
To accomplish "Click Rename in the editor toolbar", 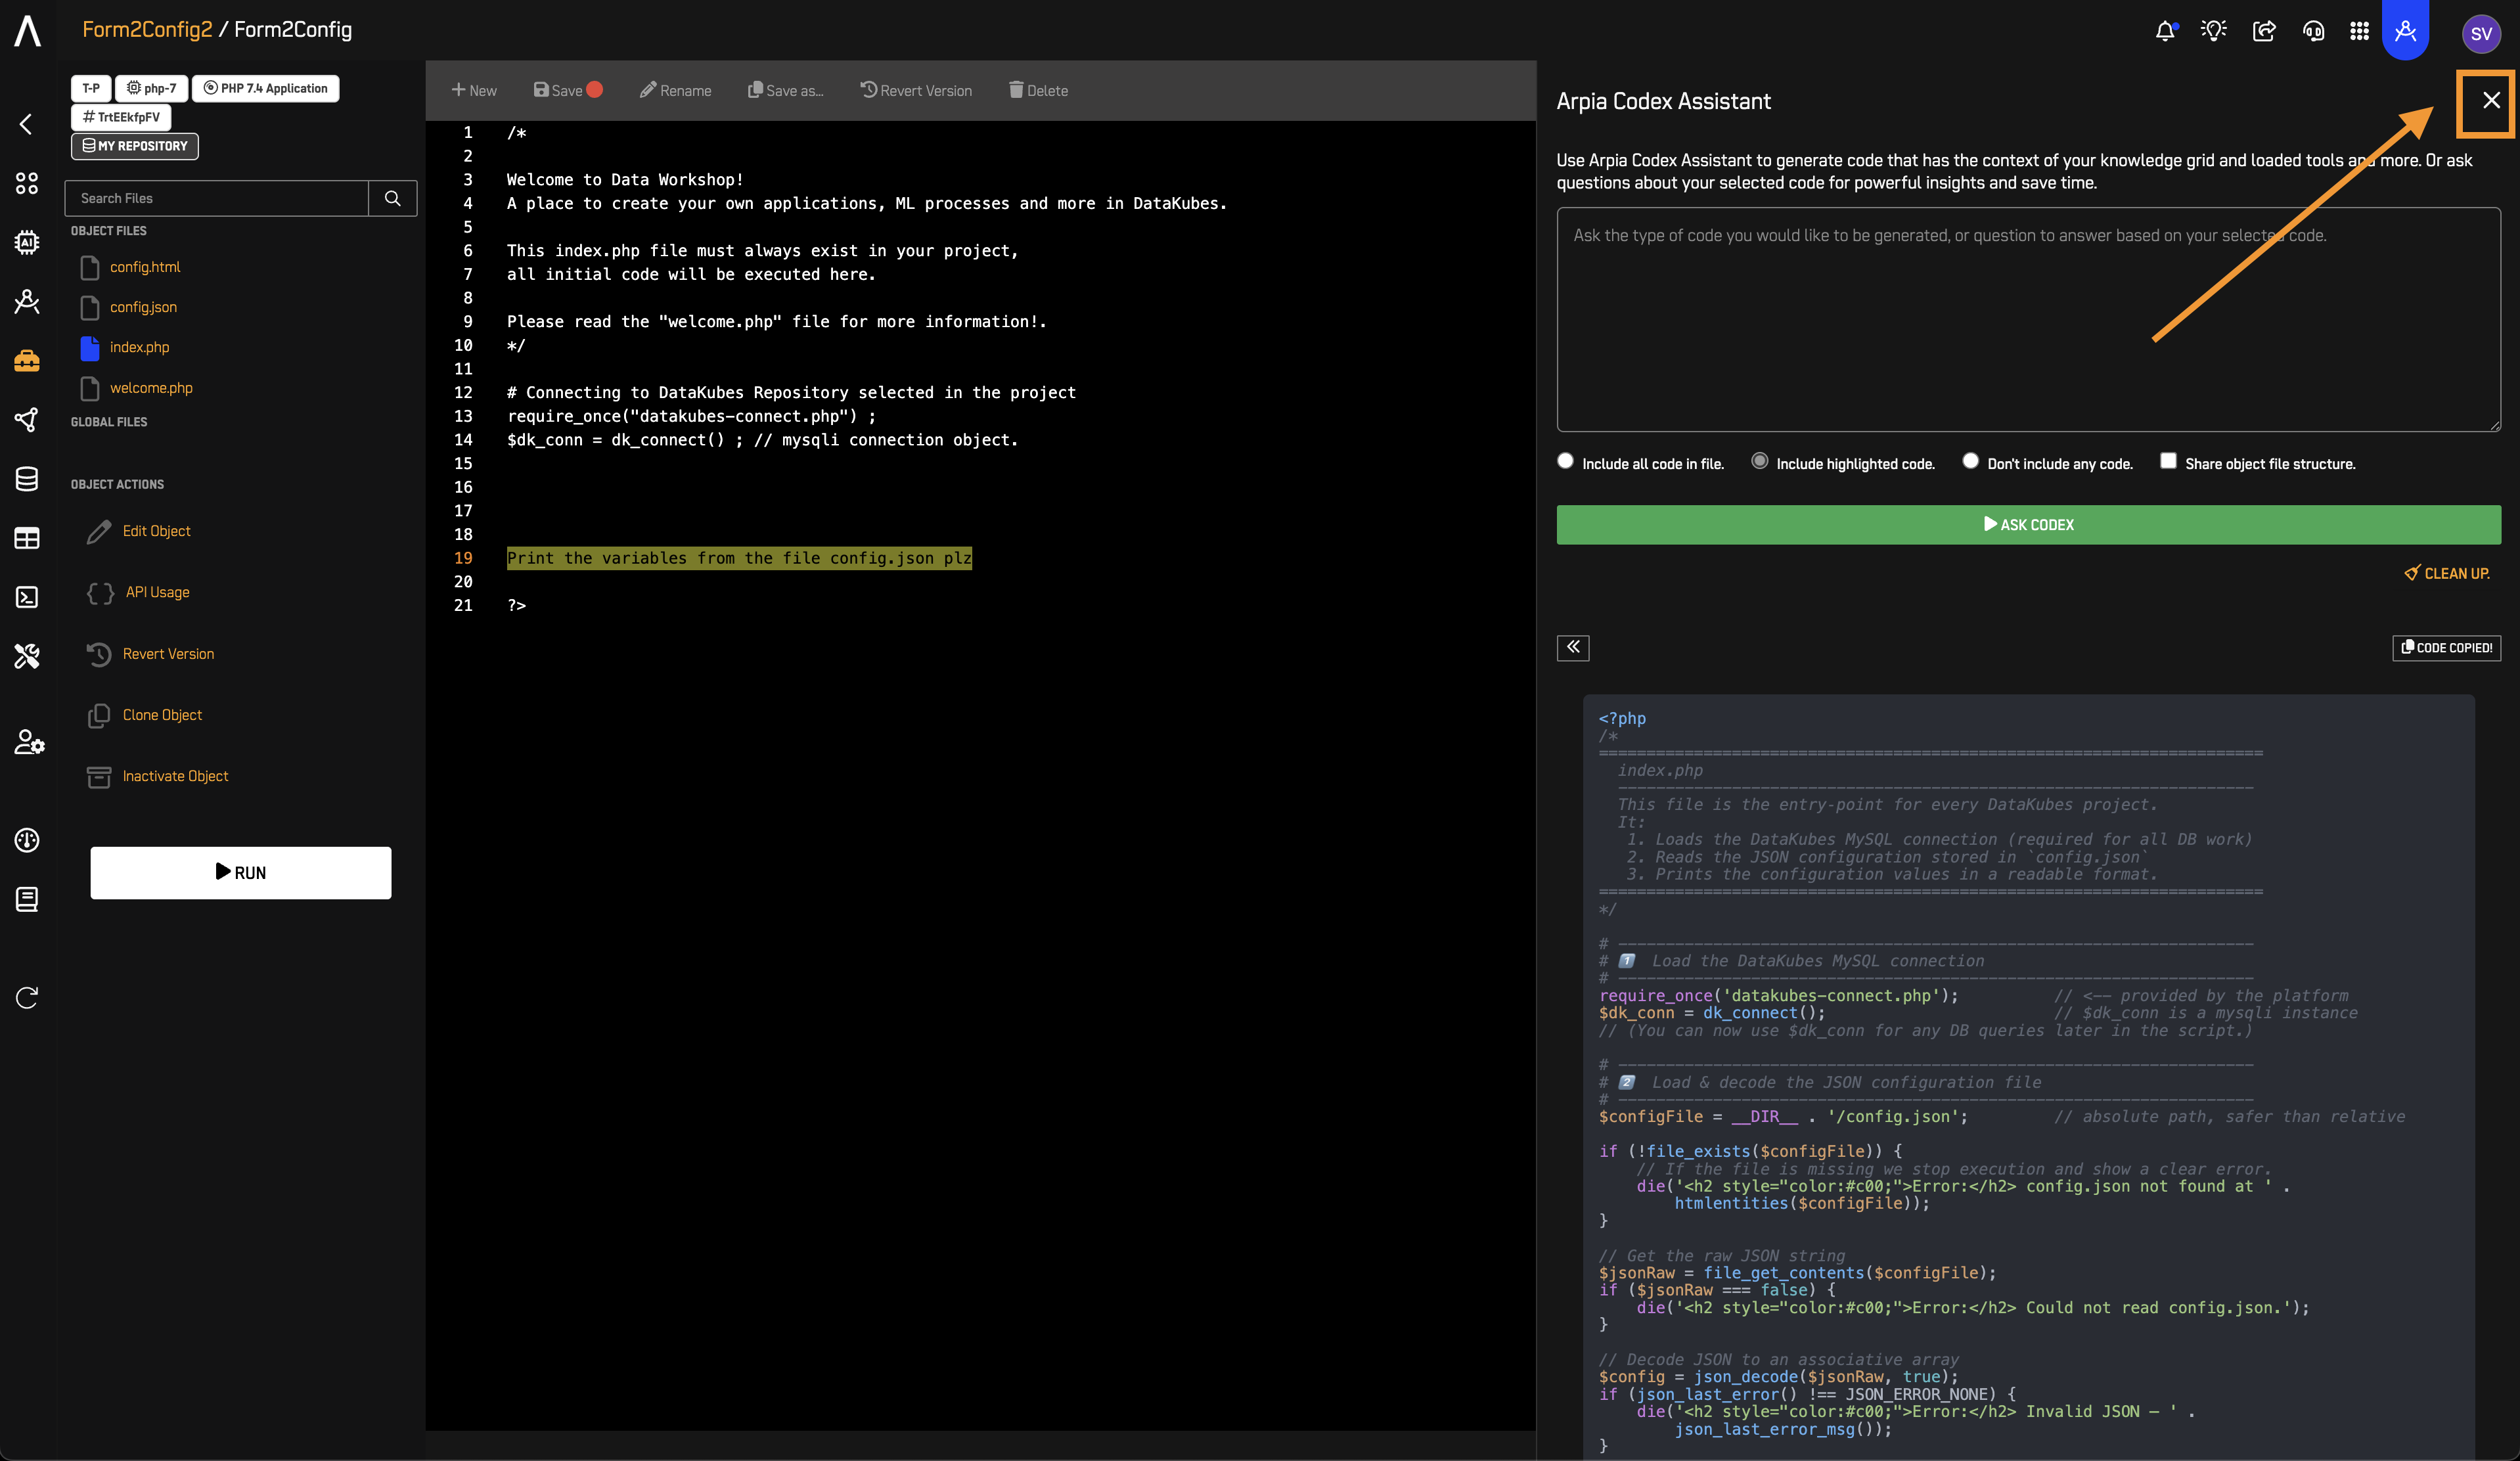I will (676, 90).
